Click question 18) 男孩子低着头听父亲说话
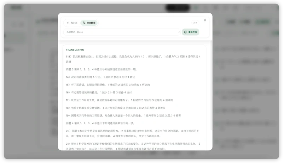This screenshot has width=283, height=163. pos(116,108)
